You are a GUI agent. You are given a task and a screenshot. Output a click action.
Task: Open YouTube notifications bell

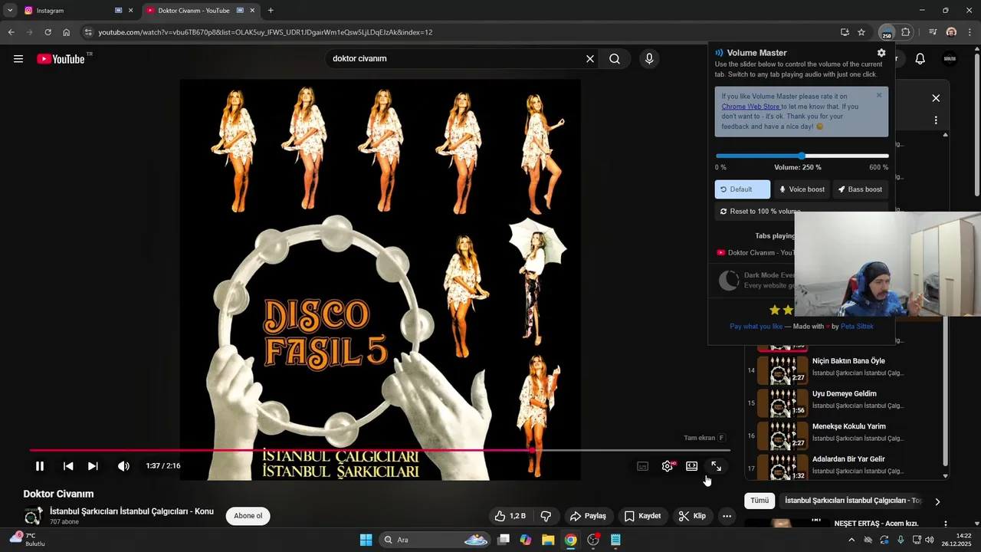coord(920,59)
